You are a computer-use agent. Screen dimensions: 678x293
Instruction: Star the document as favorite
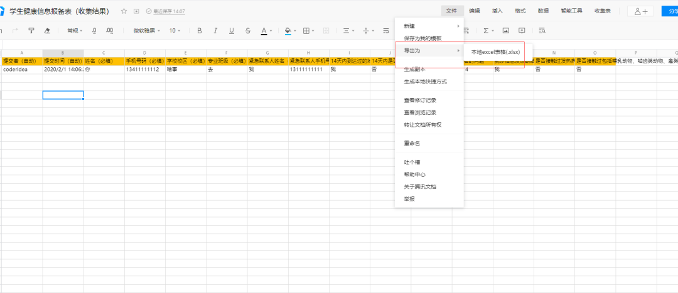(x=124, y=11)
